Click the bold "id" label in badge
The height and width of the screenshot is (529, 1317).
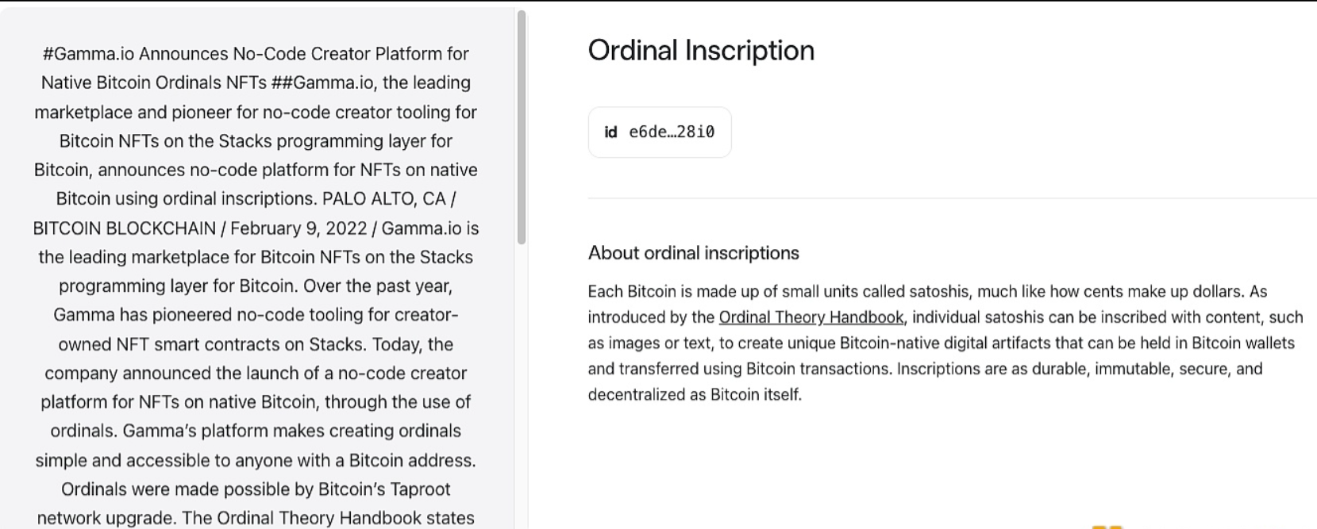[x=610, y=132]
